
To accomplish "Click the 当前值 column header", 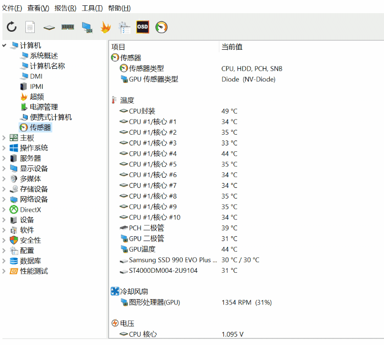I will (232, 47).
